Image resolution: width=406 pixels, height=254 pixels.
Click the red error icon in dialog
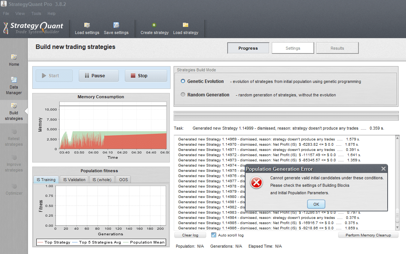(x=256, y=183)
